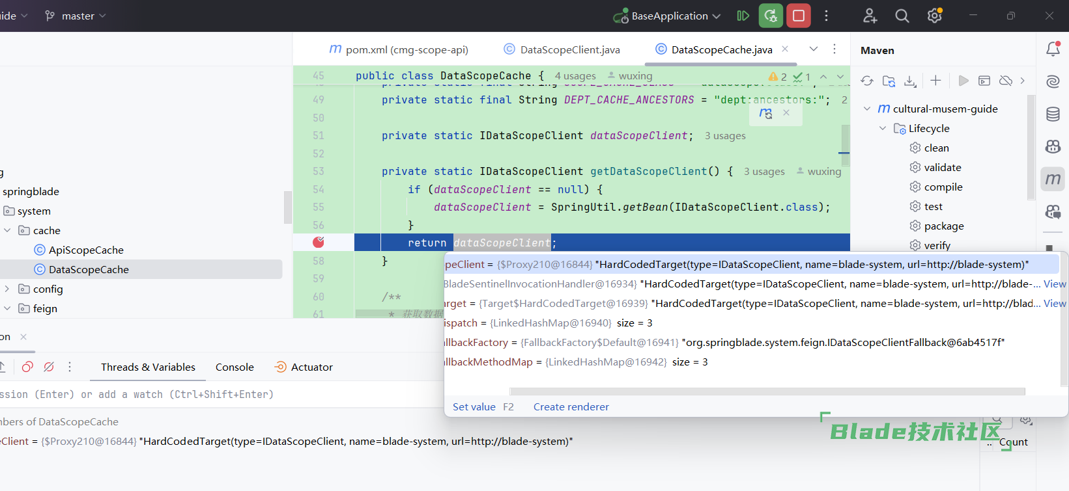Open Copilot chat icon in right sidebar
Viewport: 1069px width, 491px height.
(1053, 212)
